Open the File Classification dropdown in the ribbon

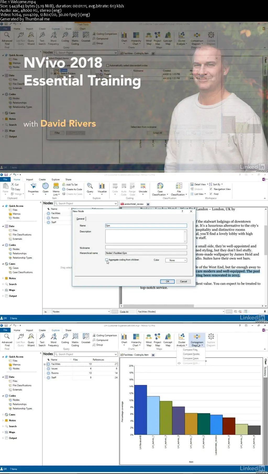pyautogui.click(x=179, y=189)
